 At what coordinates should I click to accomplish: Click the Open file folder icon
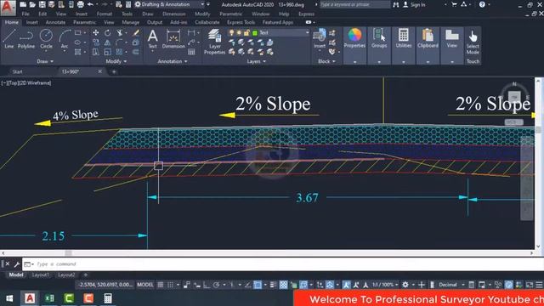coord(32,4)
